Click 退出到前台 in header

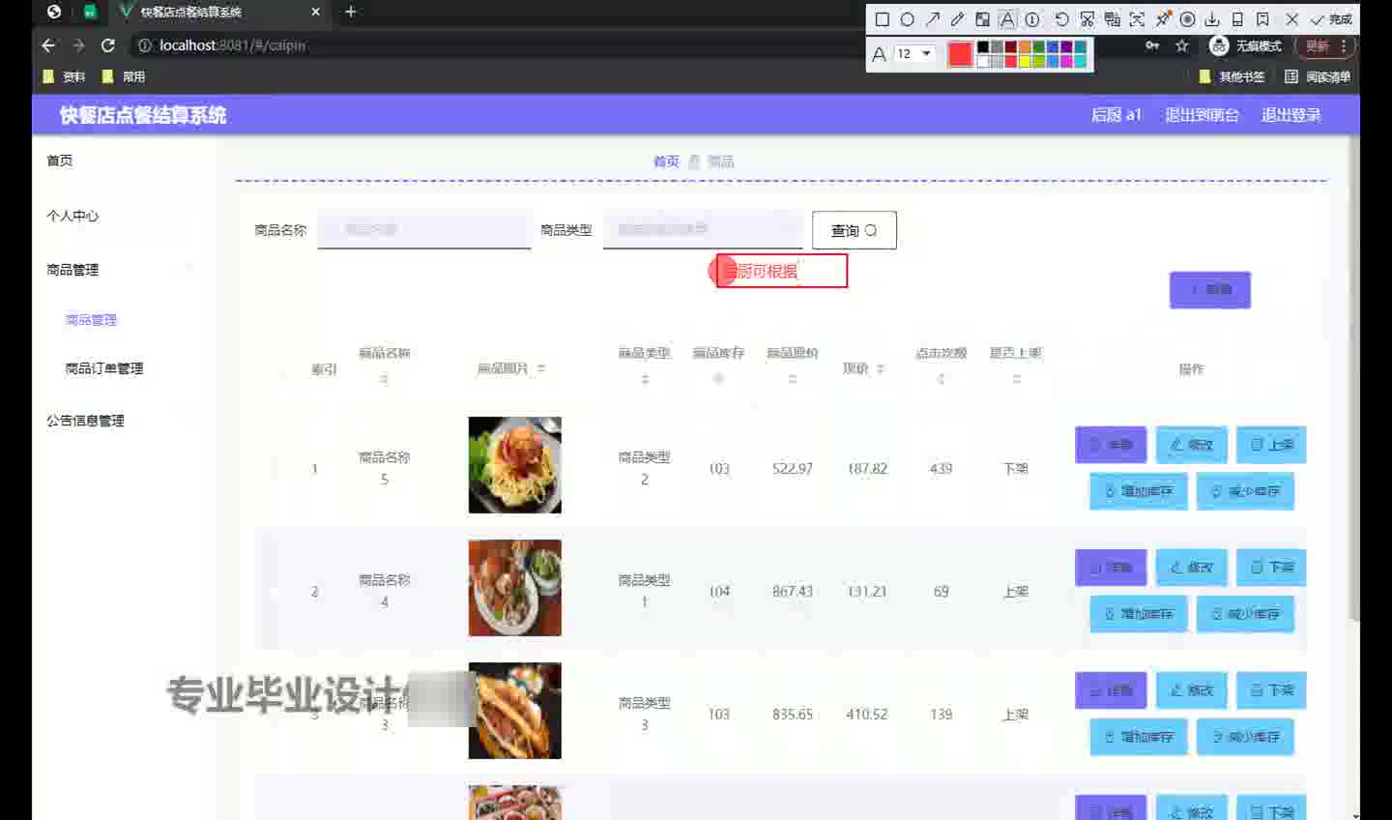(x=1202, y=115)
